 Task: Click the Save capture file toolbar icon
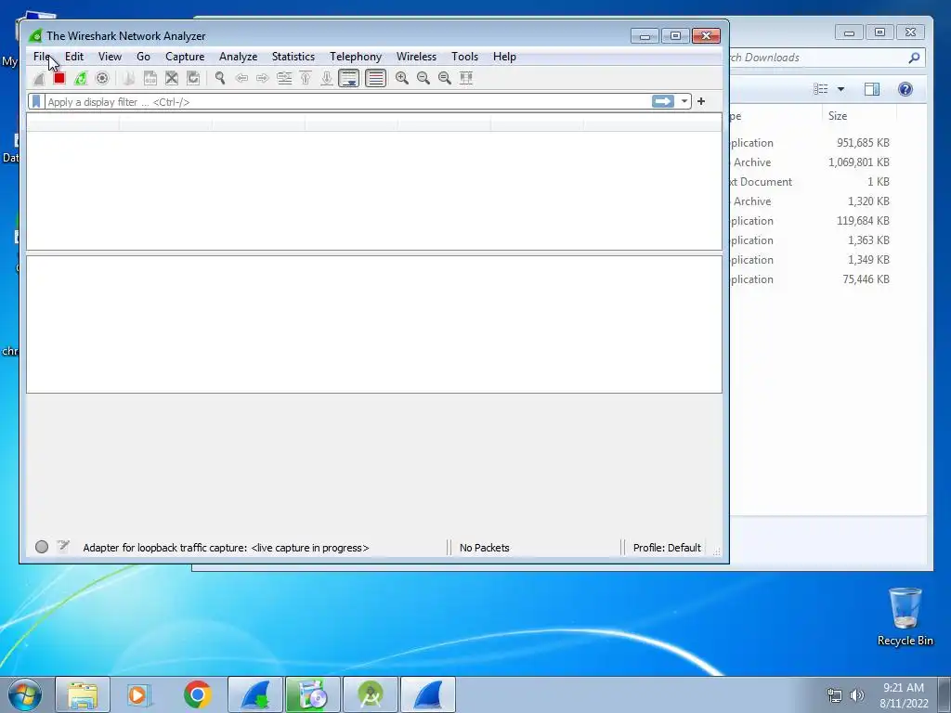150,78
